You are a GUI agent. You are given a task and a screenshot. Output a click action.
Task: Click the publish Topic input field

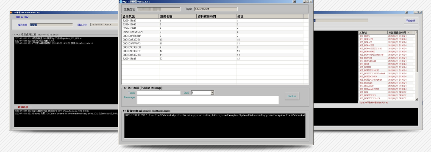[x=158, y=93]
